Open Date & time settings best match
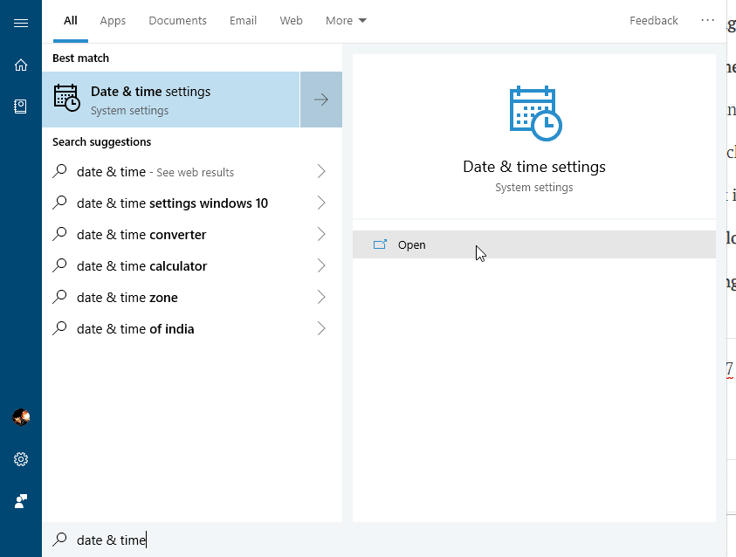736x557 pixels. pyautogui.click(x=171, y=100)
